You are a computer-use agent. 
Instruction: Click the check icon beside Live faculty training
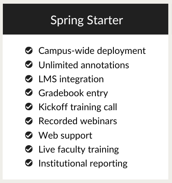click(29, 149)
